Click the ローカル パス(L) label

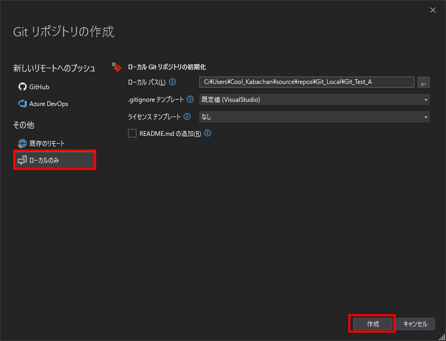[147, 82]
